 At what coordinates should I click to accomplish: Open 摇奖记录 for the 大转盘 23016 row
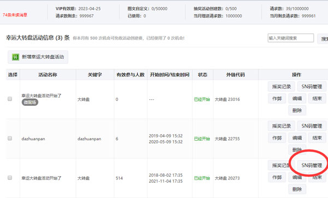282,87
